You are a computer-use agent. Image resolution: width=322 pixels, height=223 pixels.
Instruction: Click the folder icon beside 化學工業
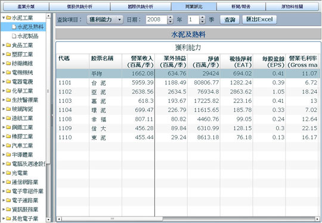pos(8,91)
